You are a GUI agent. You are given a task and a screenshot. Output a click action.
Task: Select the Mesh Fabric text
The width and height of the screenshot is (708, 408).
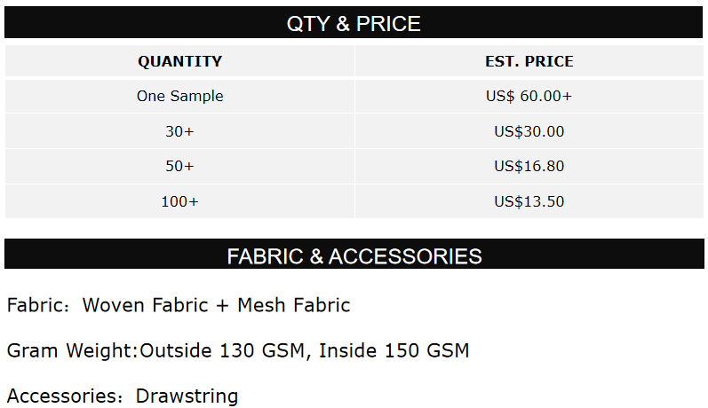tap(294, 306)
